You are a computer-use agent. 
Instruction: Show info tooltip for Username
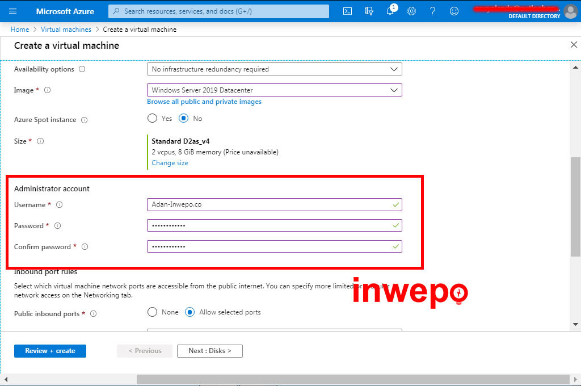point(59,205)
